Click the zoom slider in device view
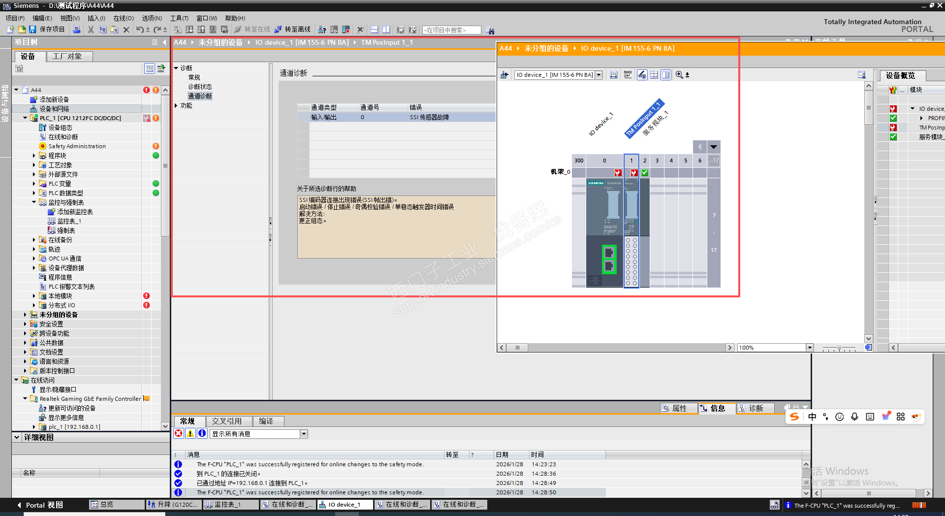This screenshot has width=945, height=516. [x=839, y=348]
